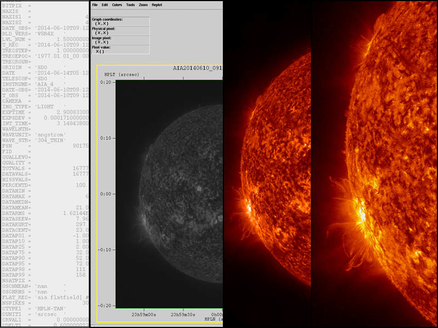
Task: Click the AIA20140610 plot title
Action: point(198,69)
